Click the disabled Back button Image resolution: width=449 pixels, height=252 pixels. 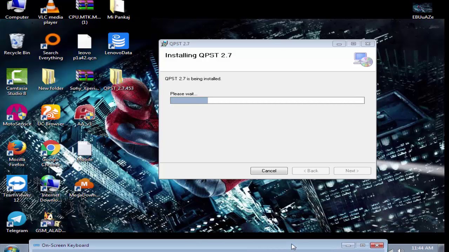pyautogui.click(x=311, y=171)
